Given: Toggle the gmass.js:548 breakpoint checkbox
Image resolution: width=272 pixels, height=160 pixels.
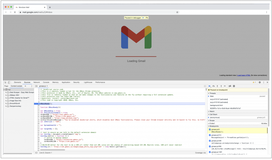Looking at the screenshot, I should pyautogui.click(x=210, y=141).
